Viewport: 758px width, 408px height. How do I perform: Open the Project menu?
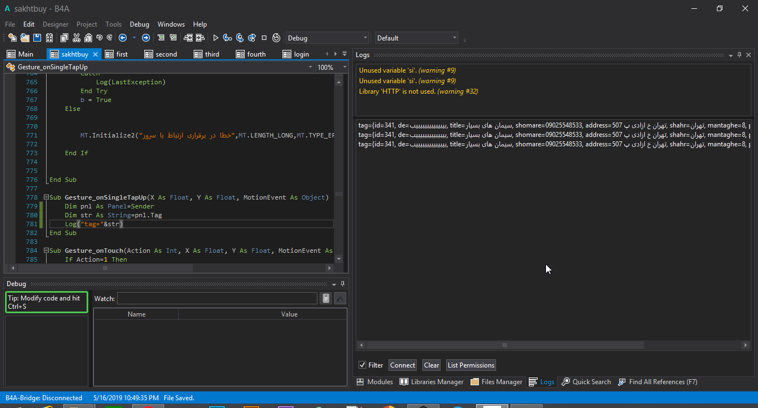pos(87,24)
